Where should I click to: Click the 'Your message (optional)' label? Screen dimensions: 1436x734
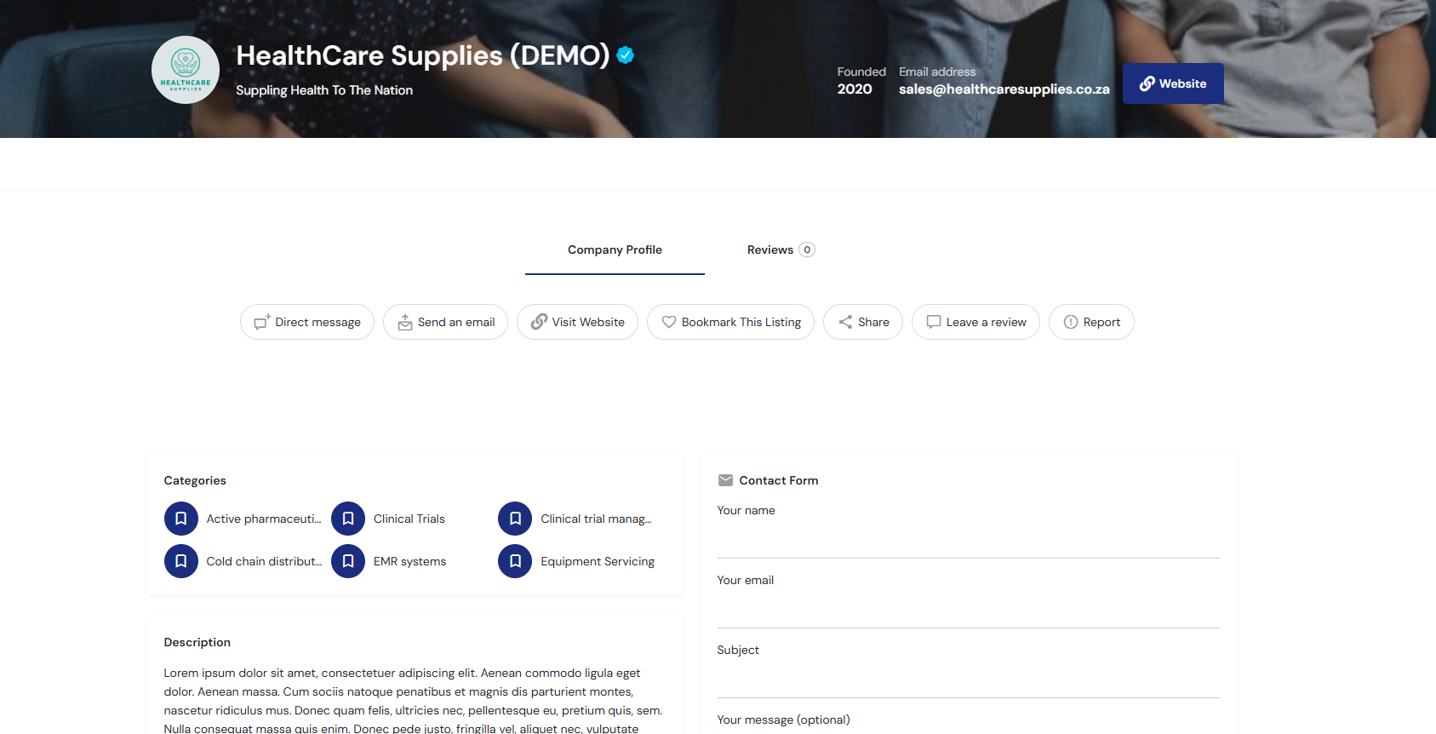point(784,720)
